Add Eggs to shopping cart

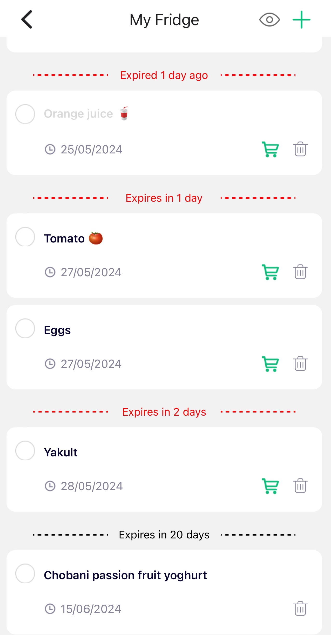270,364
